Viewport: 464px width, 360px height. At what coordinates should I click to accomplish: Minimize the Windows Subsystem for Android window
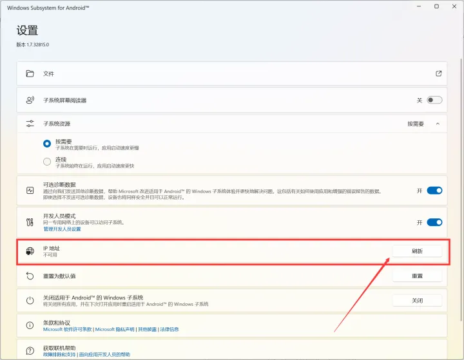tap(419, 6)
